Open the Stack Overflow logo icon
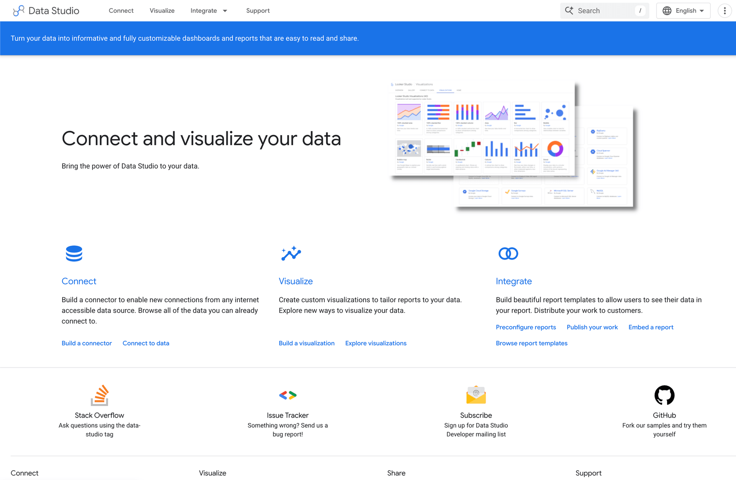 click(x=99, y=395)
